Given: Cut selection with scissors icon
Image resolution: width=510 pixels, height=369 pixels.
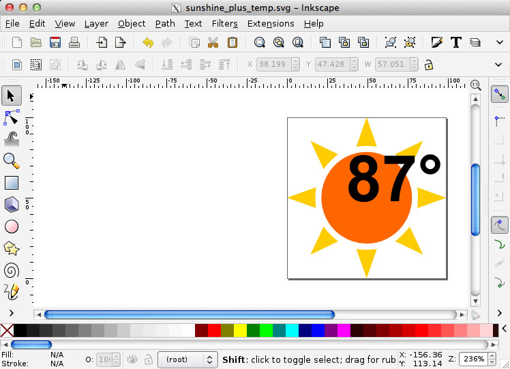Looking at the screenshot, I should click(213, 42).
